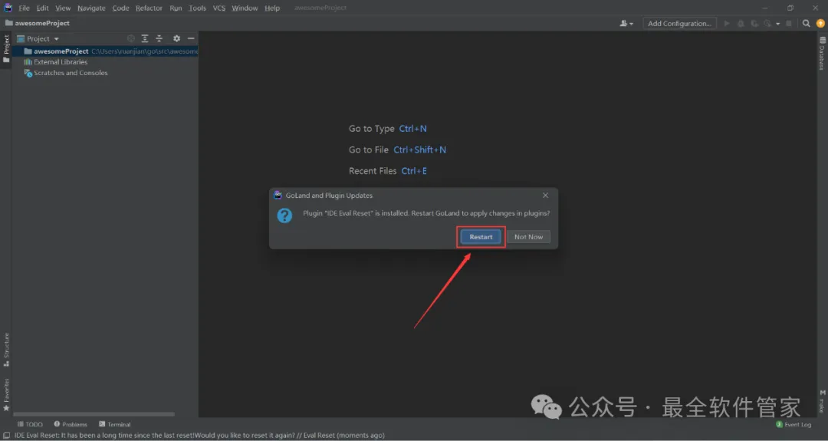Open the Run menu
This screenshot has height=441, width=828.
click(176, 8)
